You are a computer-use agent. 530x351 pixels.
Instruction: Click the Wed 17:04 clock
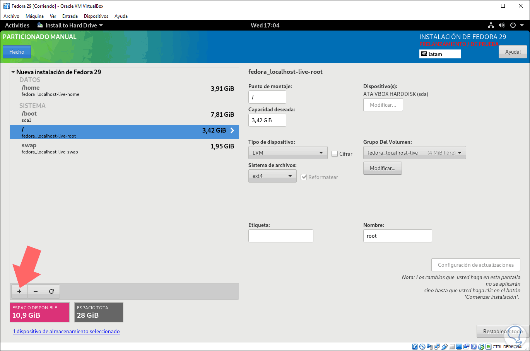pos(265,26)
